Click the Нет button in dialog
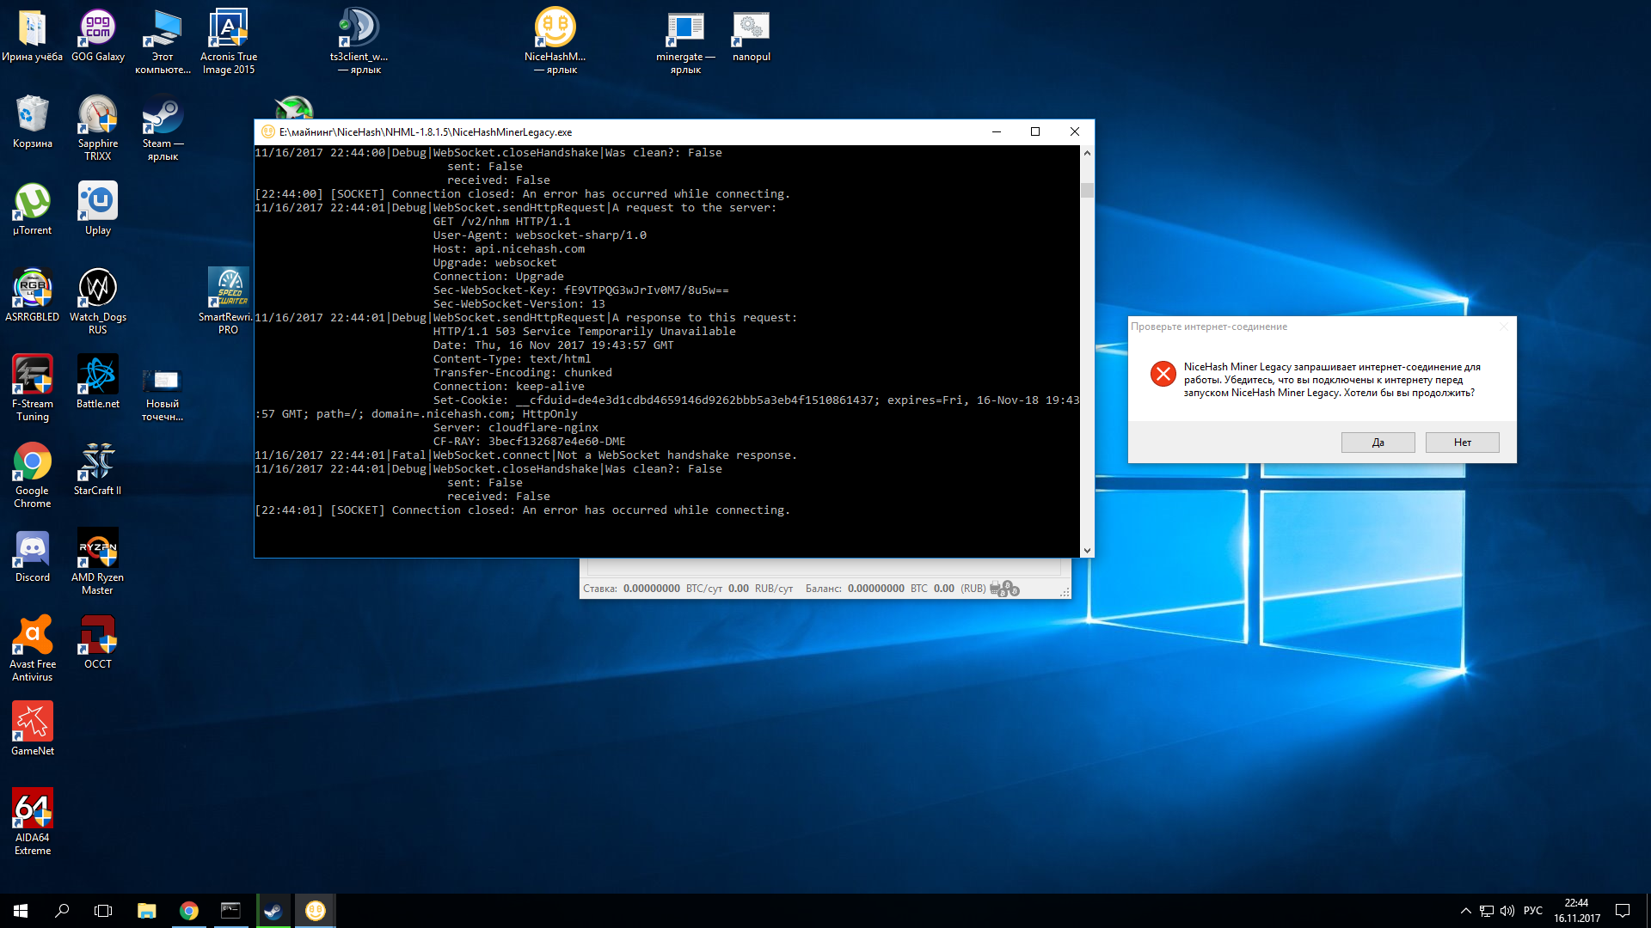This screenshot has width=1651, height=928. click(1462, 443)
